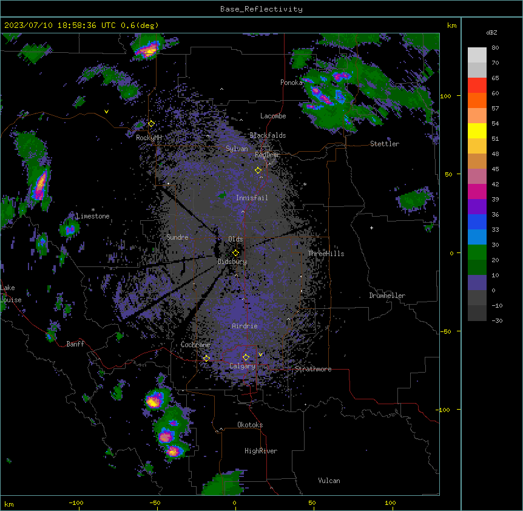
Task: Click the Lacombe city label
Action: point(273,116)
